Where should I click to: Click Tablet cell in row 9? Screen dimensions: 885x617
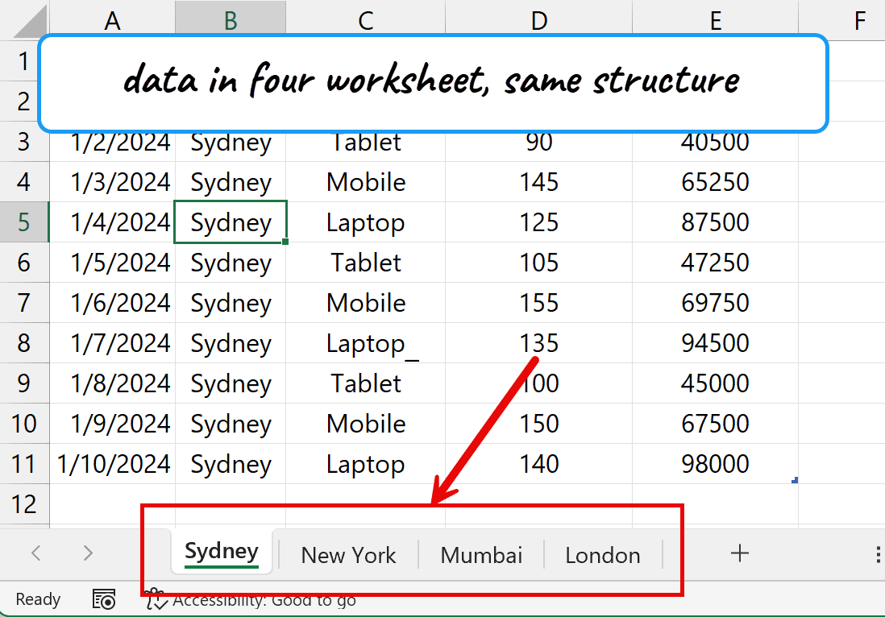pos(366,383)
